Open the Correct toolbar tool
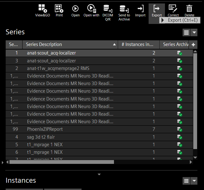 (173, 9)
